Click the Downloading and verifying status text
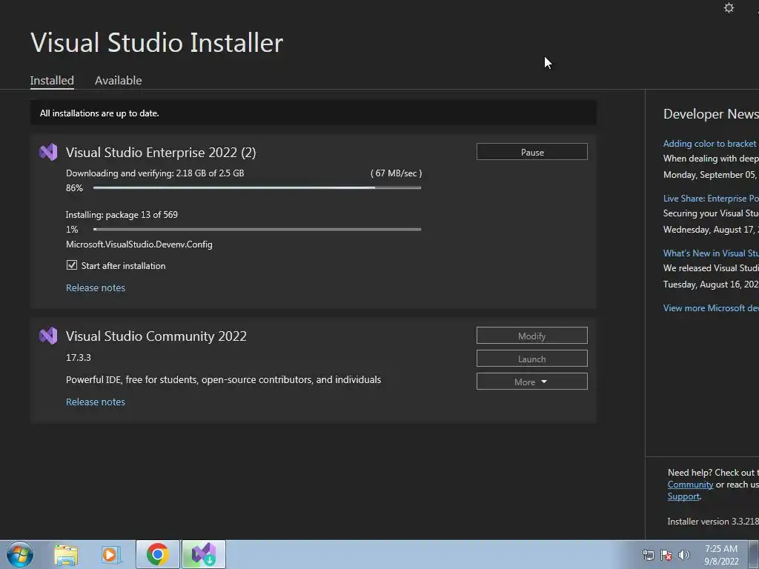 pos(155,173)
